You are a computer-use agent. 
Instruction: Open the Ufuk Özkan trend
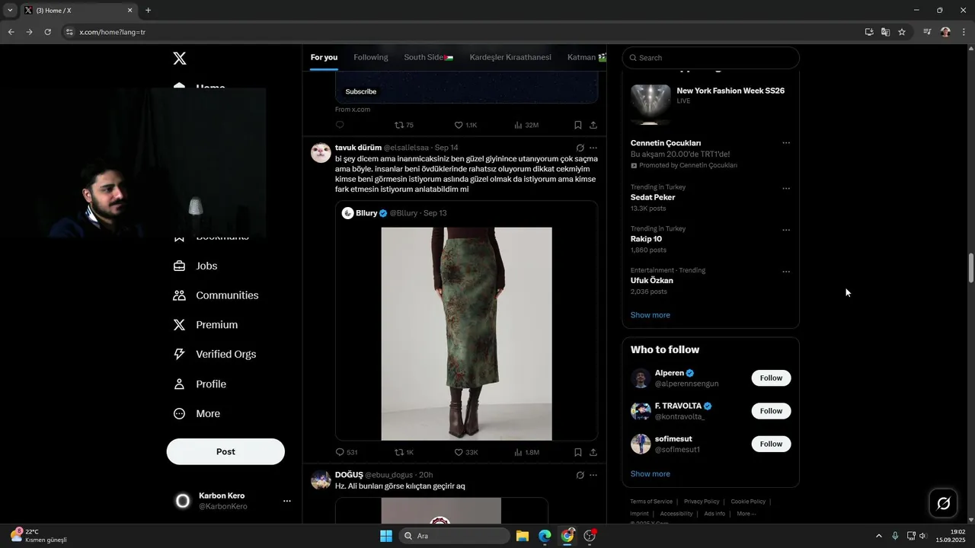pos(651,281)
